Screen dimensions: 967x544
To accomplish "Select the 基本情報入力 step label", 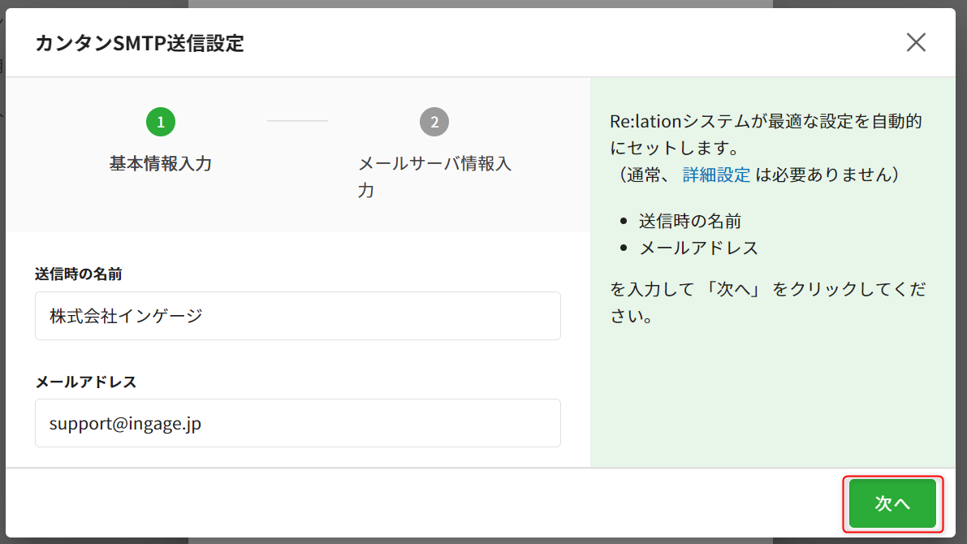I will coord(161,163).
